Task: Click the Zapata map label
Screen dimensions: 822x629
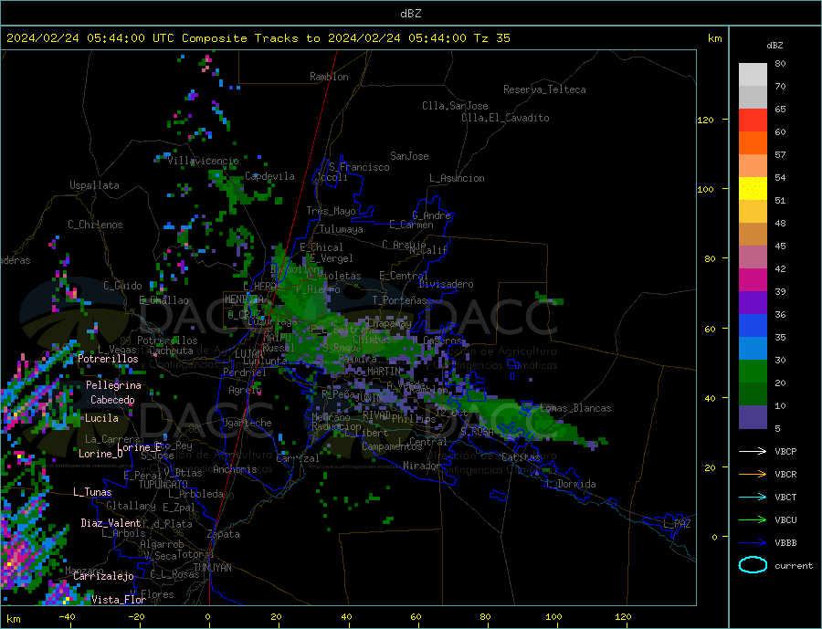Action: coord(224,534)
